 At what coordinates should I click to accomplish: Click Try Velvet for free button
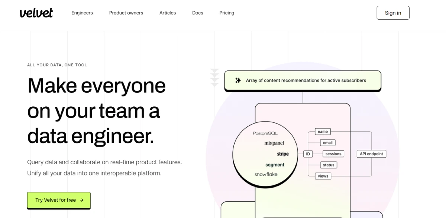(59, 200)
